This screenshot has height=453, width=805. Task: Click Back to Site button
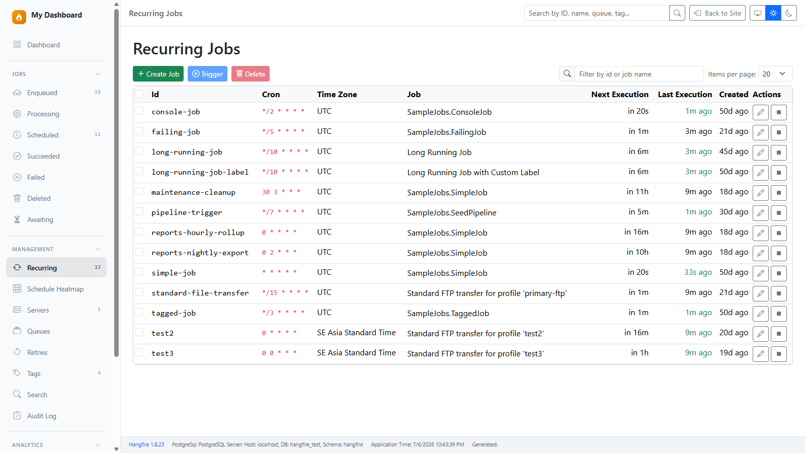[x=717, y=13]
